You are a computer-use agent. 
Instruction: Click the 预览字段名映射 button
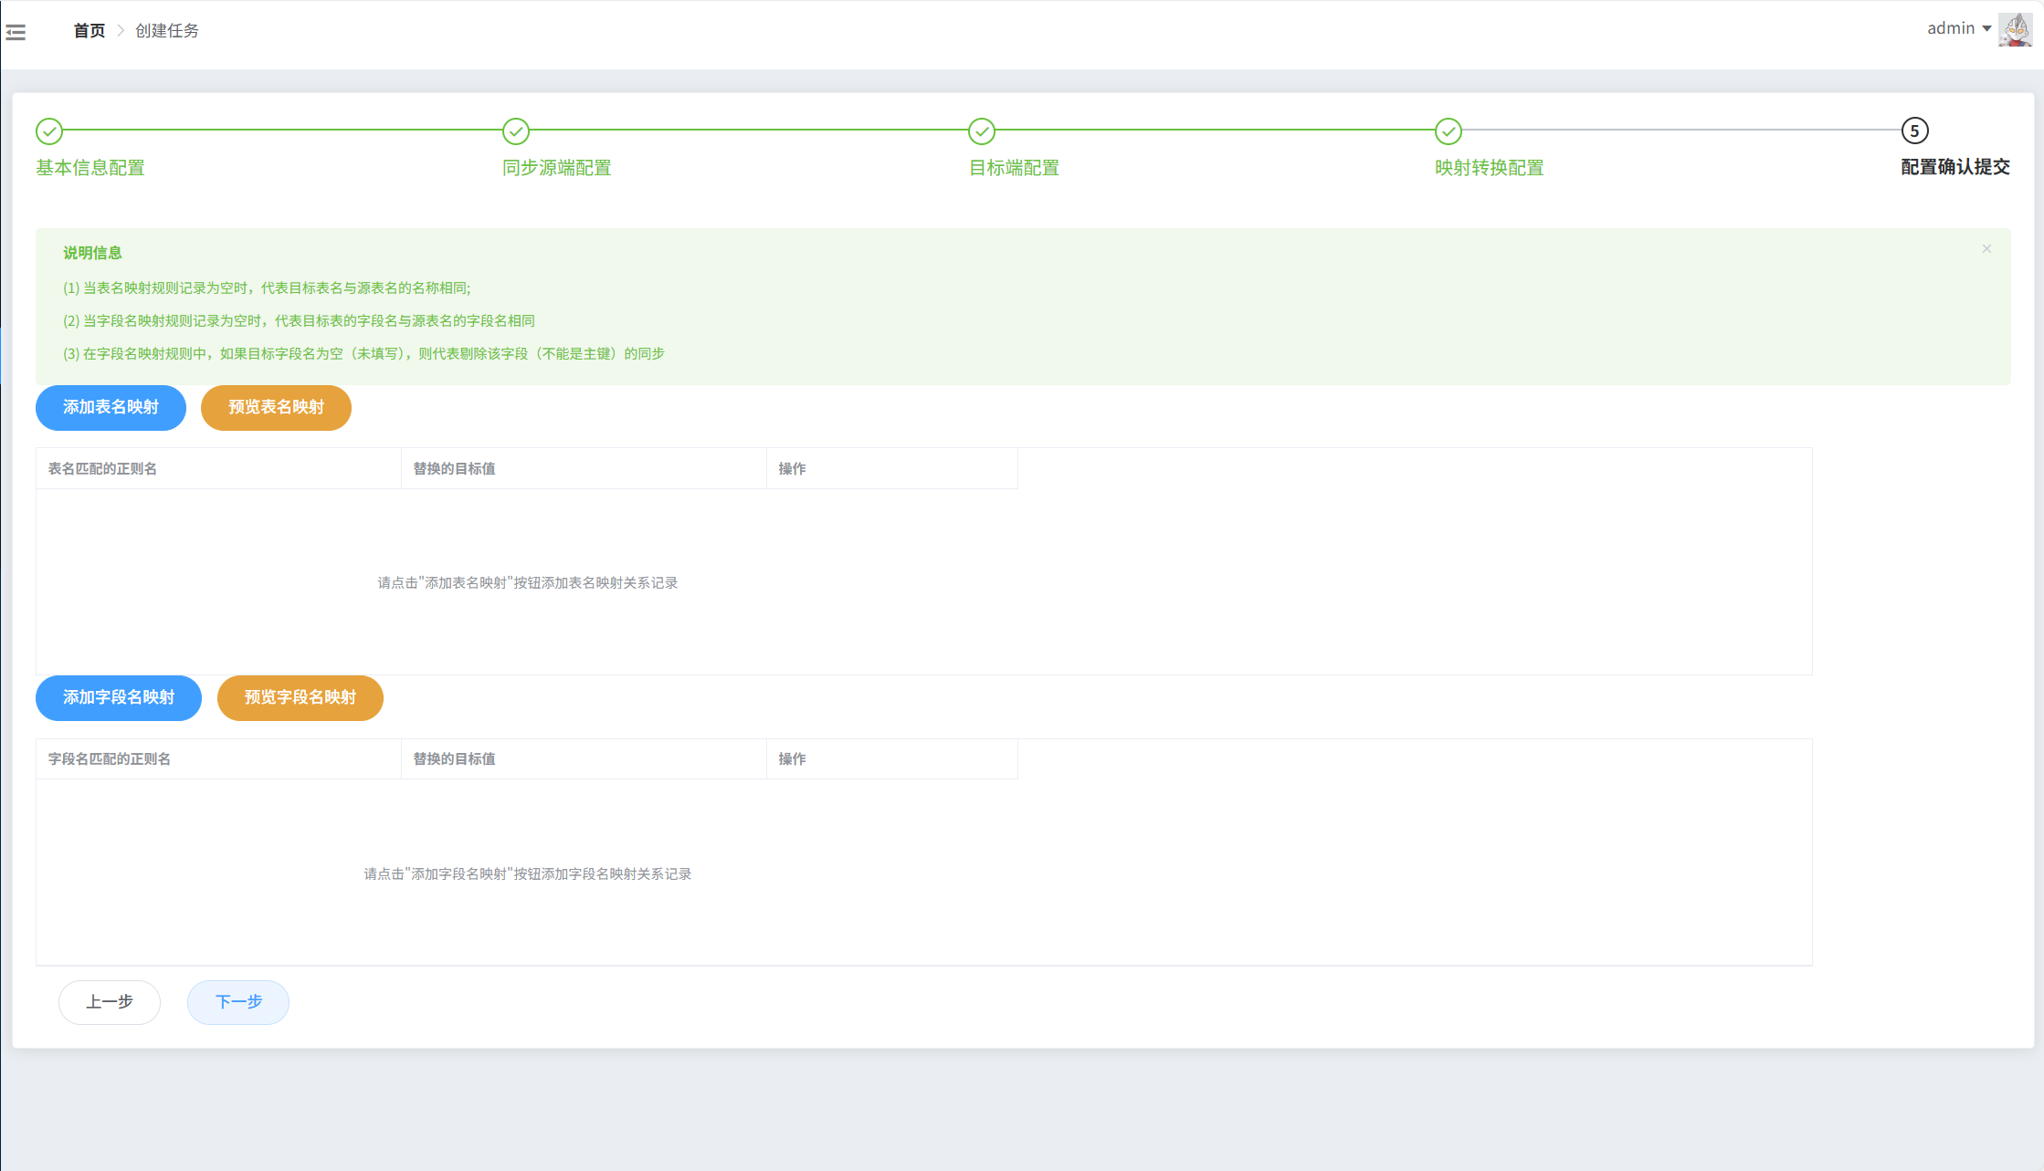pyautogui.click(x=300, y=697)
